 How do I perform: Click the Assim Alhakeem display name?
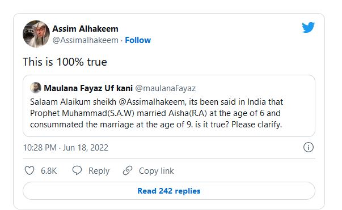click(85, 29)
